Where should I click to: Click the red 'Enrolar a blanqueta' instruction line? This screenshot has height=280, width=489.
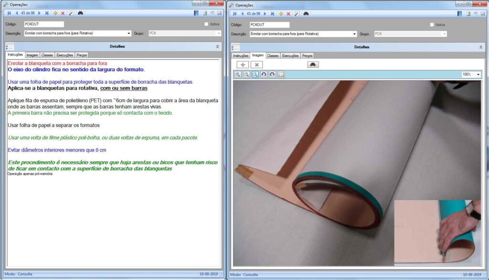click(57, 64)
